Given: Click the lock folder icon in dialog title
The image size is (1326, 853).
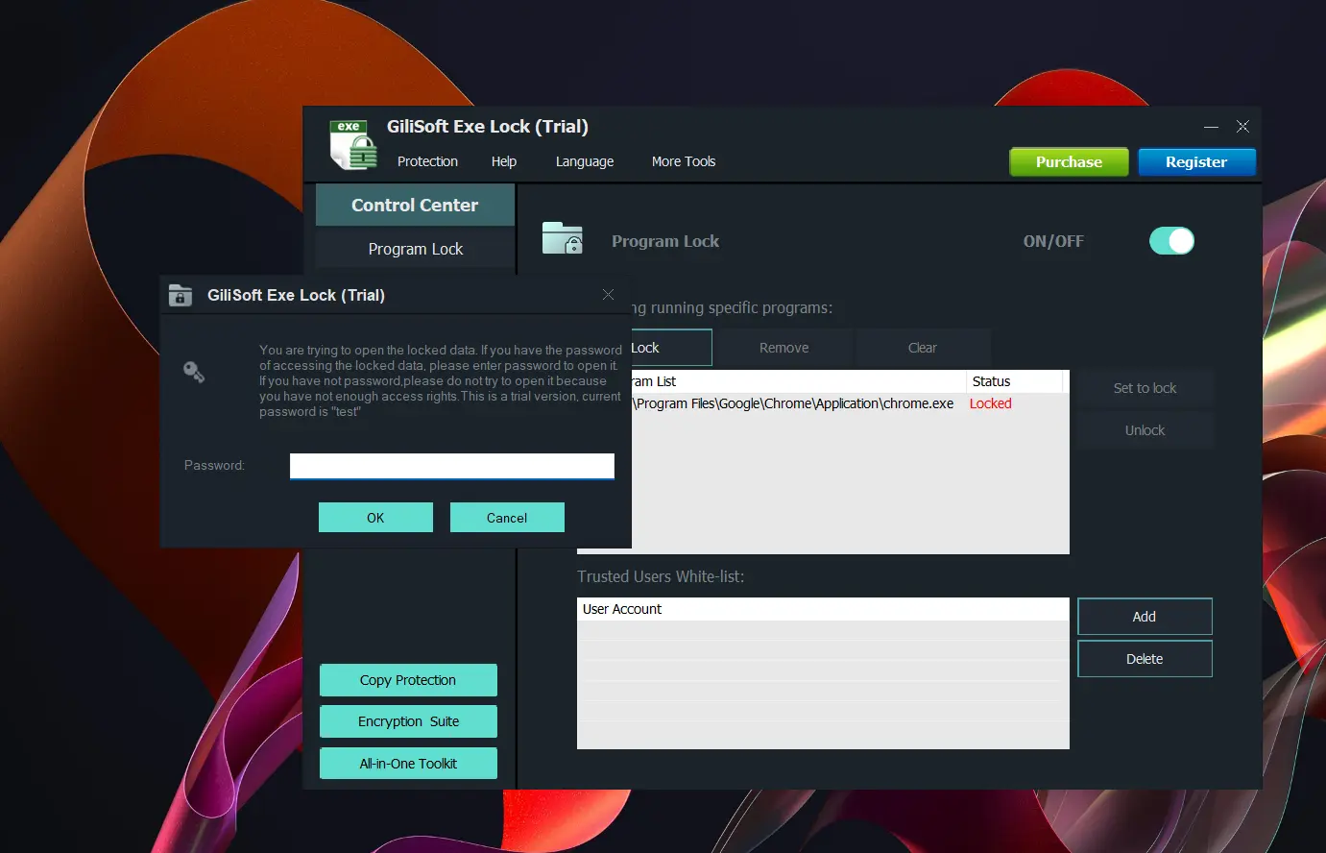Looking at the screenshot, I should pyautogui.click(x=181, y=295).
